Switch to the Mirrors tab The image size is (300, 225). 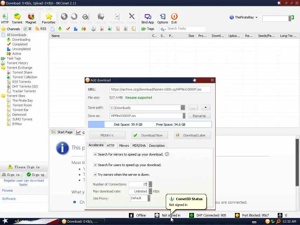click(x=124, y=146)
